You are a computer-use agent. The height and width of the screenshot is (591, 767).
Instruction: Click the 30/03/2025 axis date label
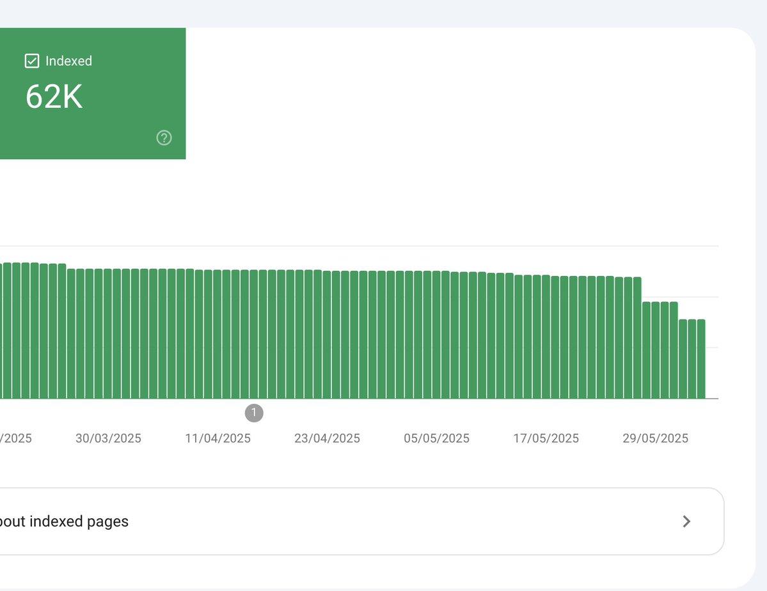point(108,438)
